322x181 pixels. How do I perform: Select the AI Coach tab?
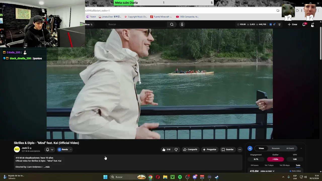tap(290, 148)
